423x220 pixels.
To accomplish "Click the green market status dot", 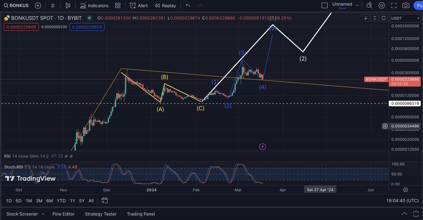I will [x=90, y=18].
